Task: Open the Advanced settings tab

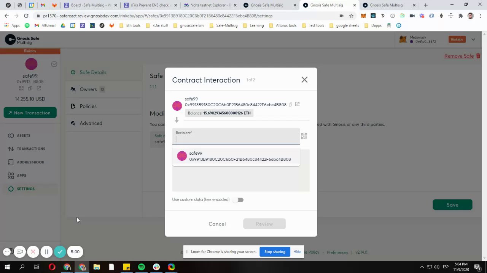Action: (103, 124)
